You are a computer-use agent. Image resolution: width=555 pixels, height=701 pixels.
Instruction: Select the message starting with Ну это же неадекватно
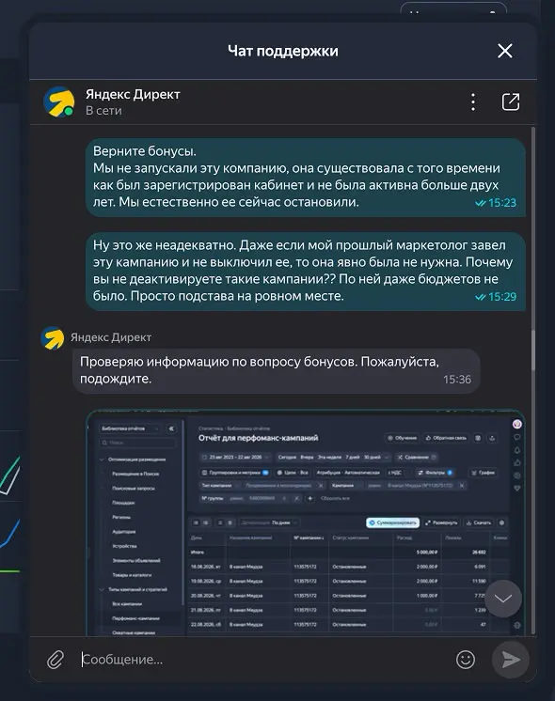(305, 271)
